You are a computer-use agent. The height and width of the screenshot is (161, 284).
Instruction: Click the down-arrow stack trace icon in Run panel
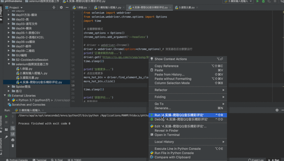tap(13, 122)
